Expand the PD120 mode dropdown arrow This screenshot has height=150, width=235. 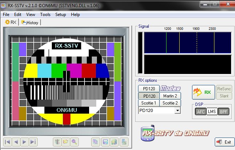point(177,111)
